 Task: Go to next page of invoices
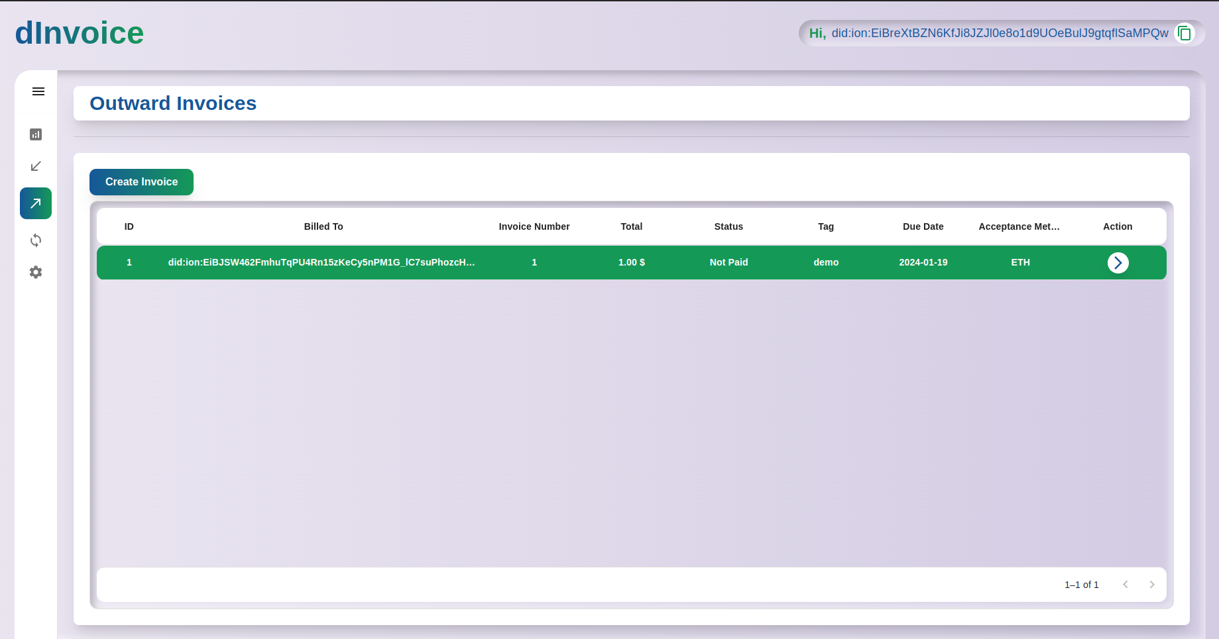click(x=1152, y=584)
